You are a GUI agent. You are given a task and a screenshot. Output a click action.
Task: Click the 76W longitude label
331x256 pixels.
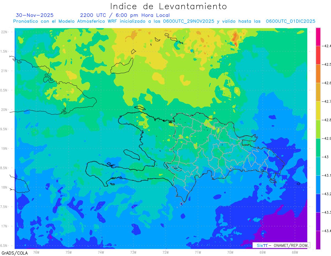click(36, 252)
